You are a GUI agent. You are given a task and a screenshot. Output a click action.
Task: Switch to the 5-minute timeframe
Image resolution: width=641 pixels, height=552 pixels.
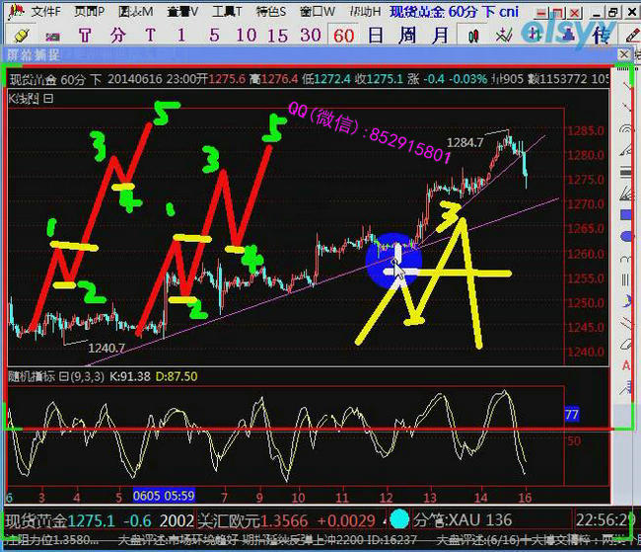tap(214, 35)
